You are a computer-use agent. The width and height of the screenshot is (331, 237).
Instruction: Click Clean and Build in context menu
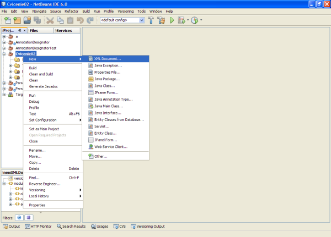point(53,74)
